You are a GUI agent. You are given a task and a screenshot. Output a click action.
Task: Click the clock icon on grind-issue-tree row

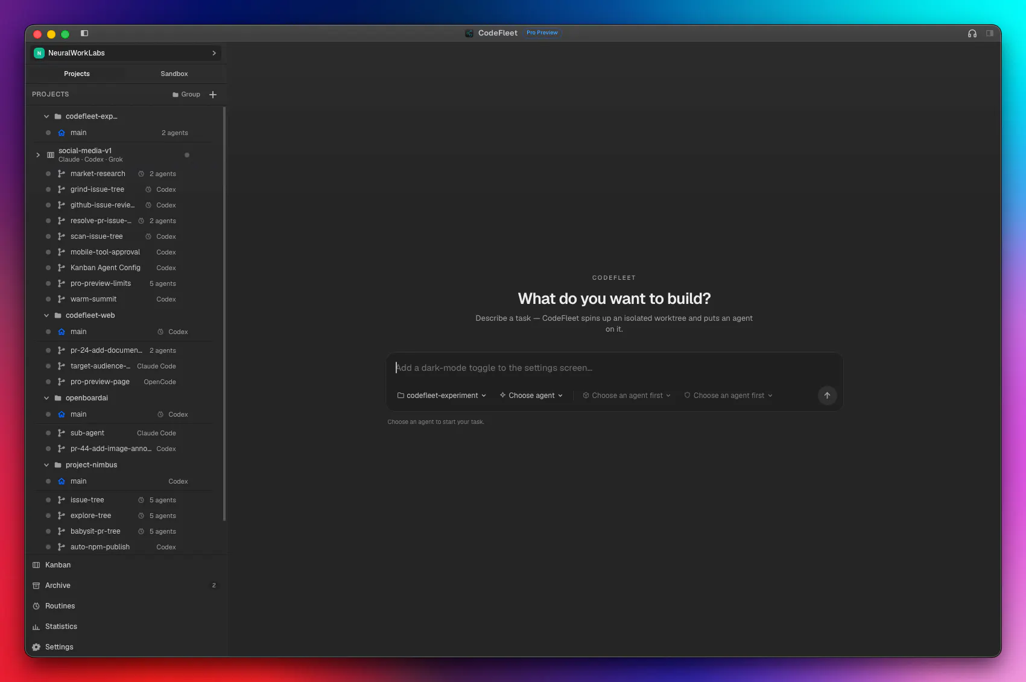point(148,189)
